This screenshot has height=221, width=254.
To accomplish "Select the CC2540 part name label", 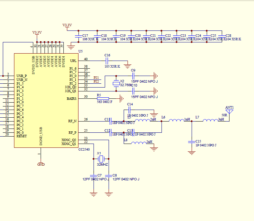I will pos(84,150).
